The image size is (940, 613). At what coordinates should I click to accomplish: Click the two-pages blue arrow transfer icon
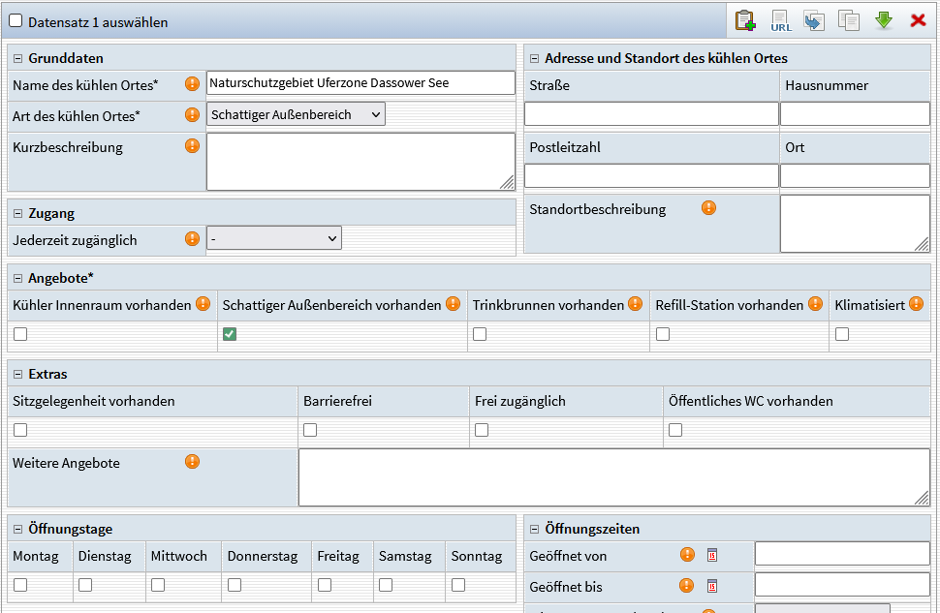pos(814,20)
